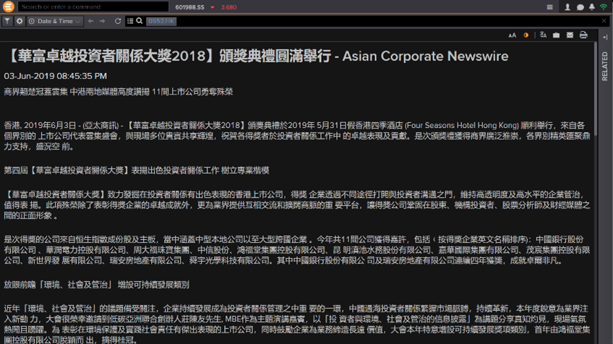The image size is (613, 344).
Task: Select the 0952.HK search tag
Action: [x=161, y=21]
